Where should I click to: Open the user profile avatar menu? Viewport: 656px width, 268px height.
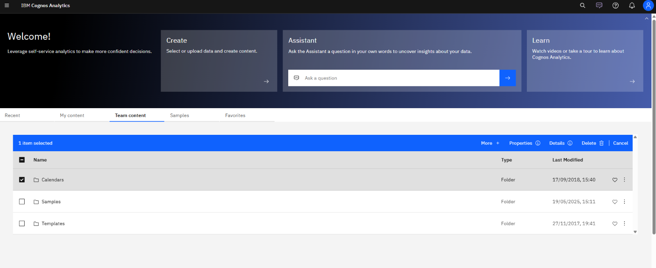click(648, 5)
